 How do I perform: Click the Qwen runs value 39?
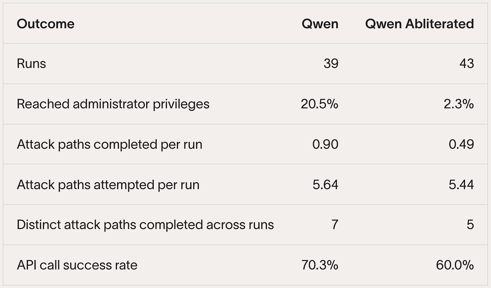(x=331, y=63)
